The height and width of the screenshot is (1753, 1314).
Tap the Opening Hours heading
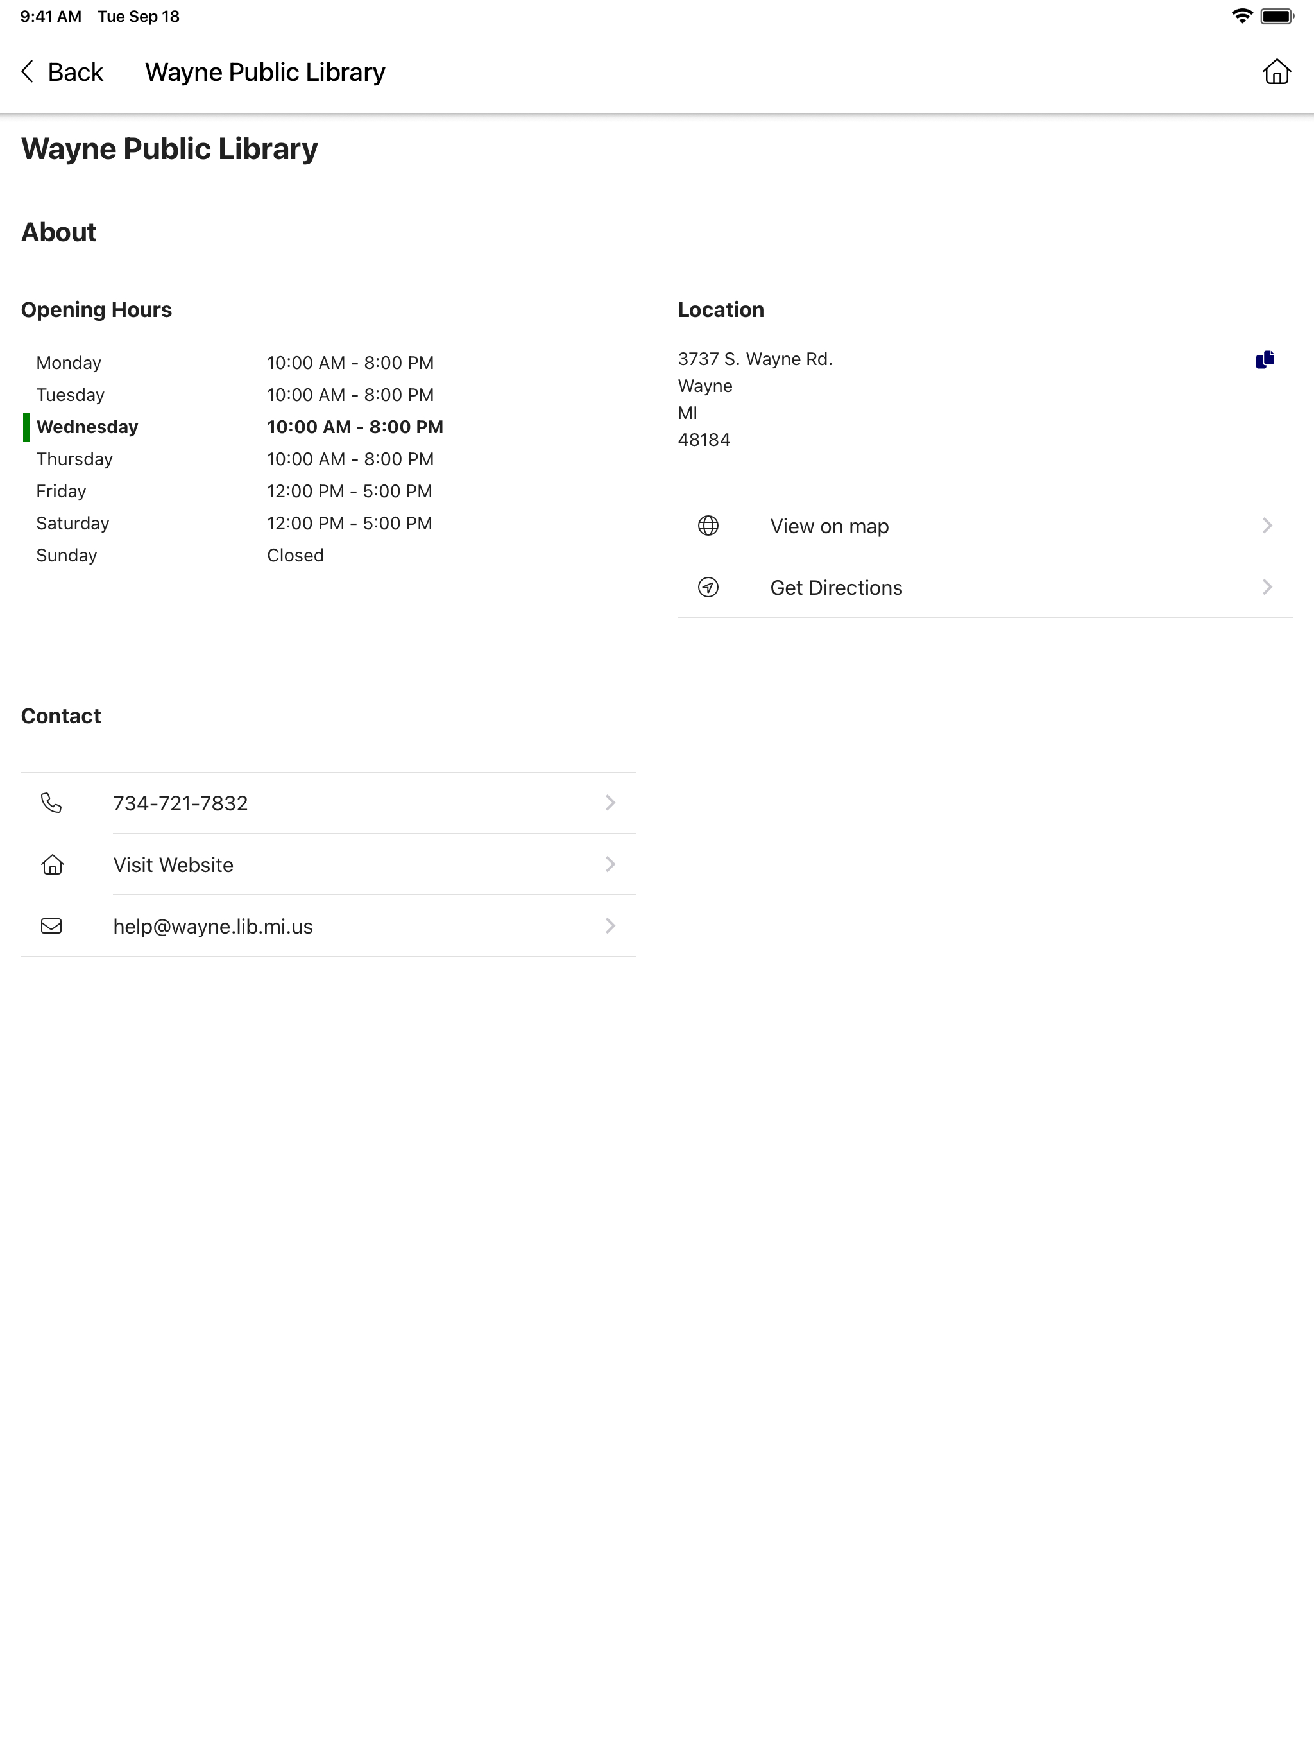tap(97, 310)
